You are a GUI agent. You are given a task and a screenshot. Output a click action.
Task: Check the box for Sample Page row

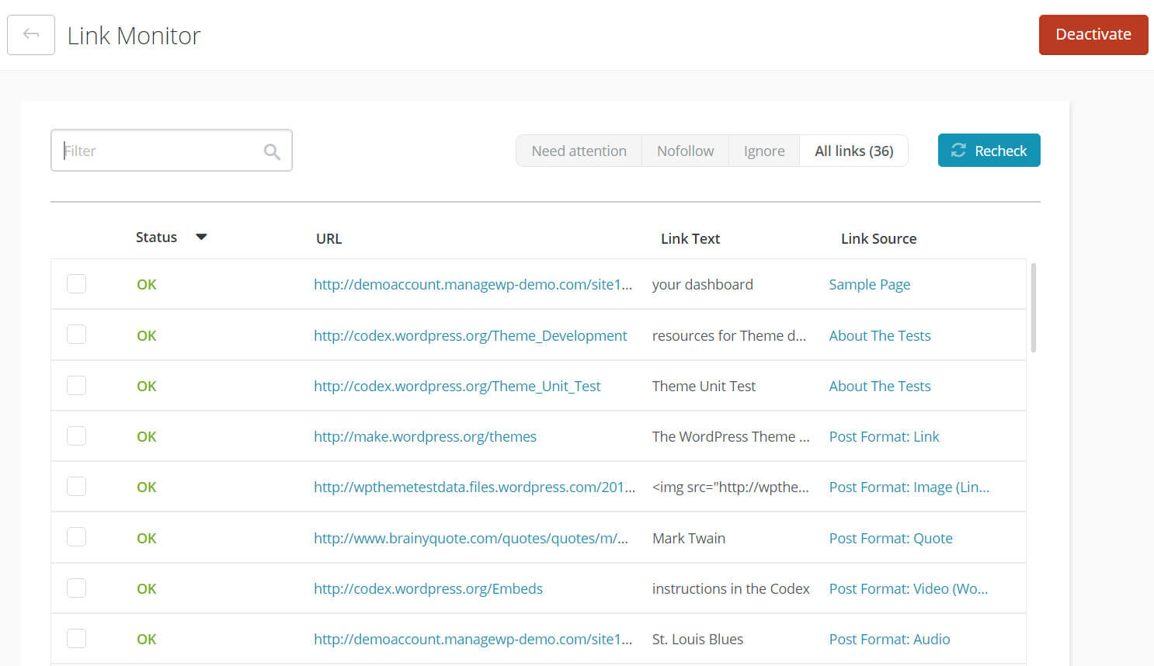pyautogui.click(x=76, y=284)
